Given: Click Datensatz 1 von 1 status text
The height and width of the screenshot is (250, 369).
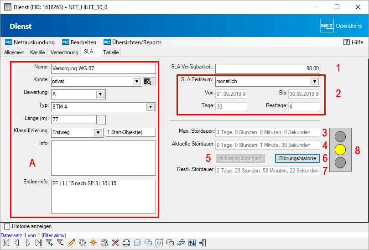Looking at the screenshot, I should [33, 235].
